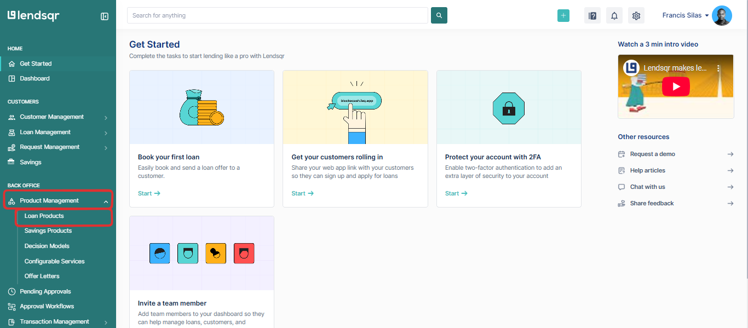The width and height of the screenshot is (748, 328).
Task: Click the Lendsqr logo
Action: [x=33, y=16]
